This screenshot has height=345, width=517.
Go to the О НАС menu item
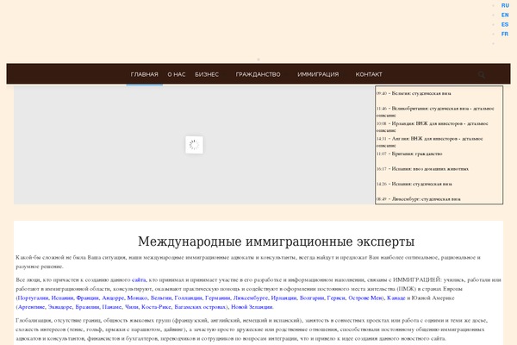pos(177,75)
